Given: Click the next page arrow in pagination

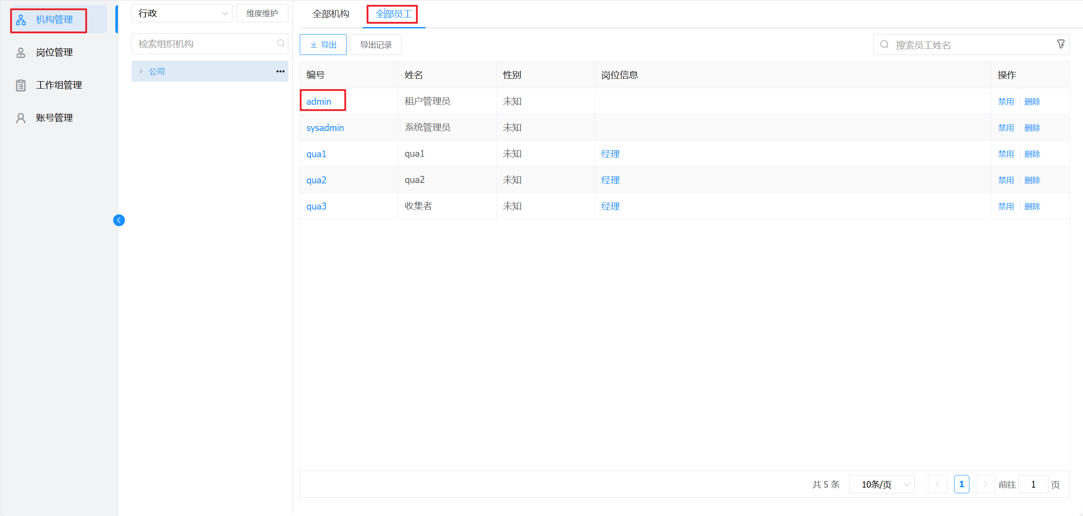Looking at the screenshot, I should click(x=985, y=484).
